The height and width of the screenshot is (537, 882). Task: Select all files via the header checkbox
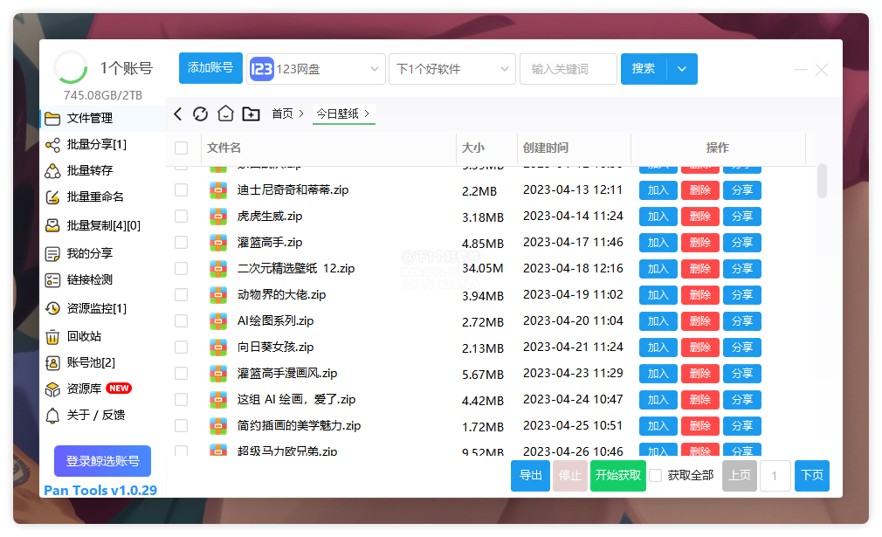tap(182, 148)
